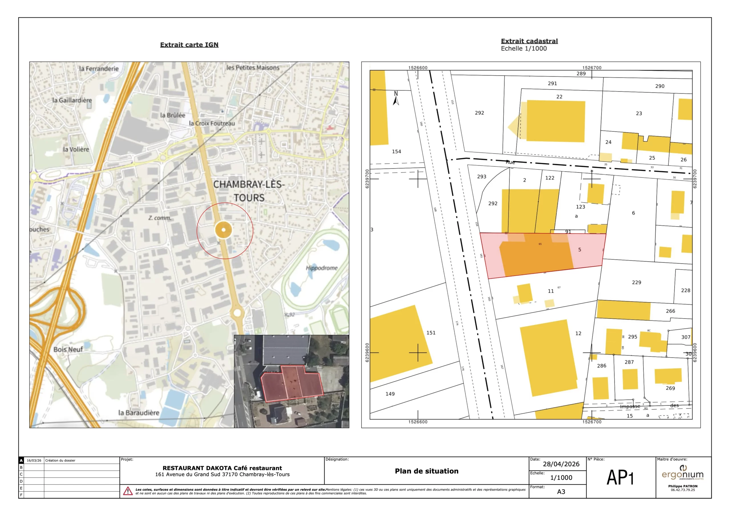Click parcel number 287
This screenshot has height=516, width=730.
click(629, 362)
